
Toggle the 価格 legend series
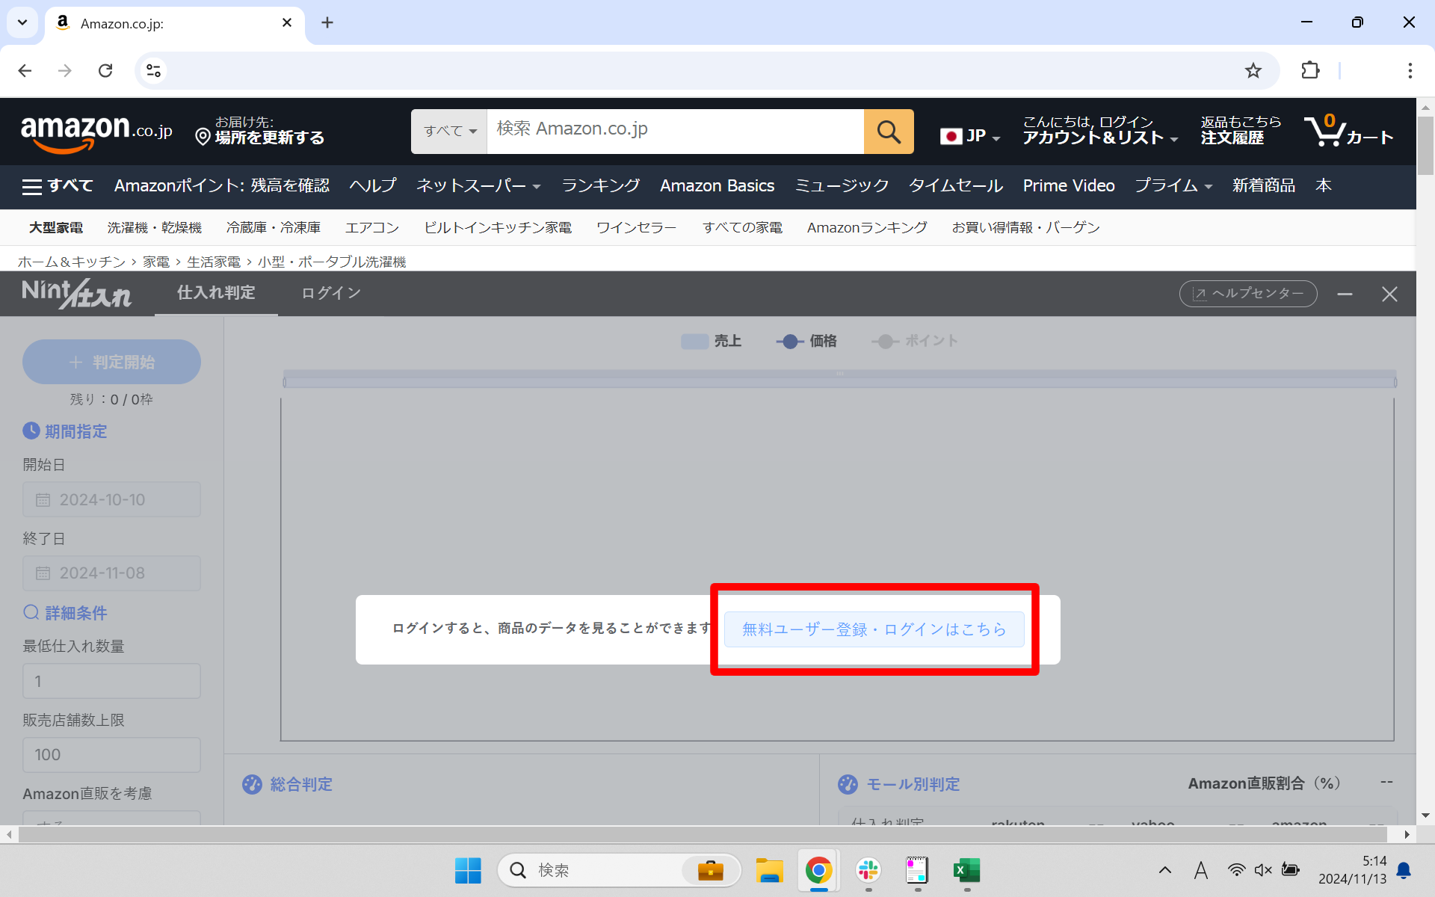[x=806, y=341]
